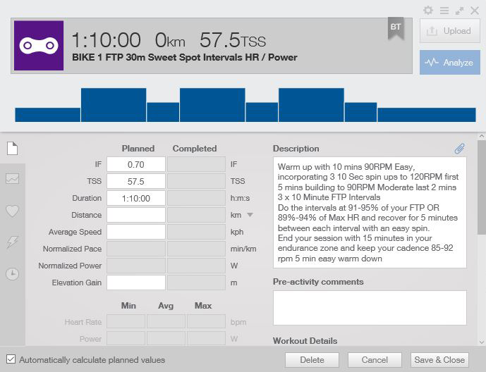Select the first tall interval block in chart
This screenshot has height=372, width=486.
click(114, 105)
